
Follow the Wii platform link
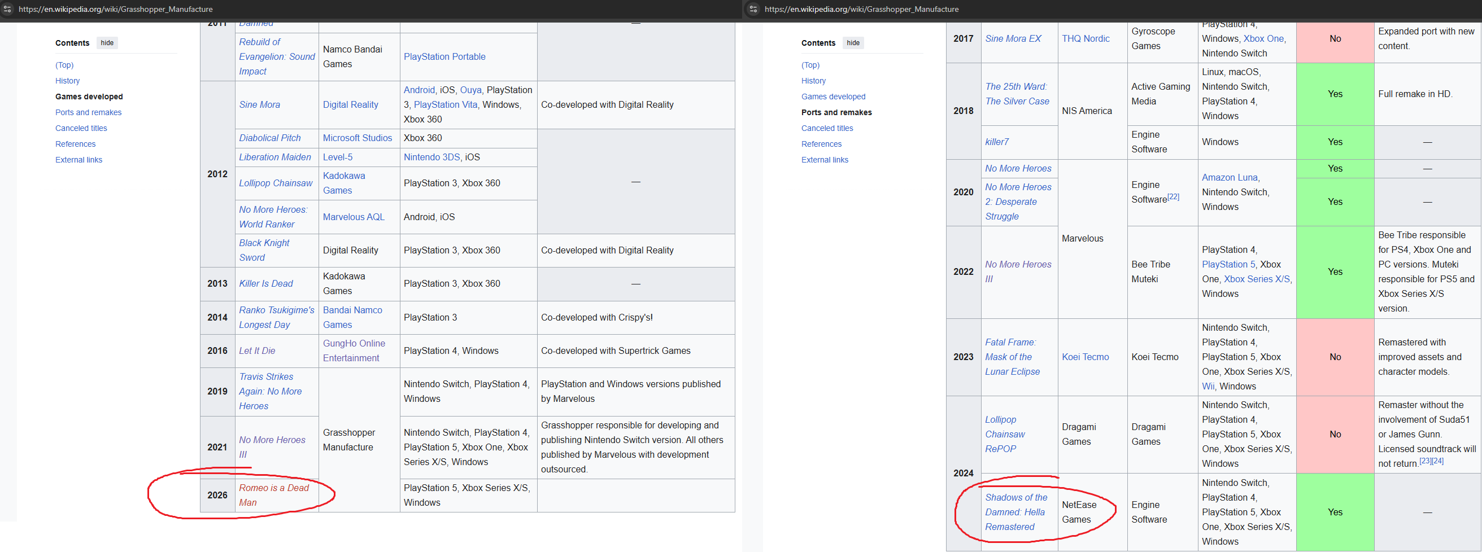1208,387
